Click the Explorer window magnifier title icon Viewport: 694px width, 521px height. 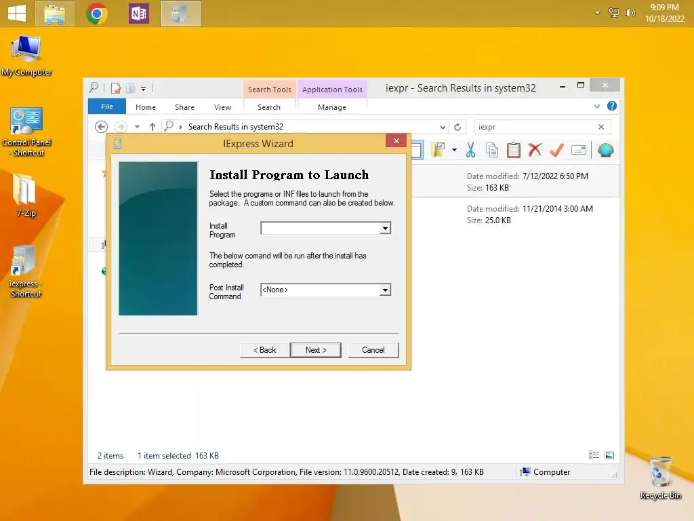click(94, 88)
